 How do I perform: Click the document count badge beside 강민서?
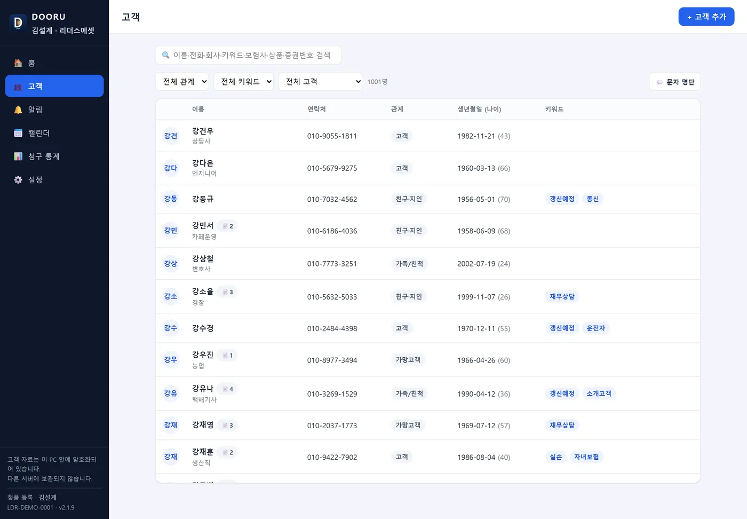click(227, 226)
